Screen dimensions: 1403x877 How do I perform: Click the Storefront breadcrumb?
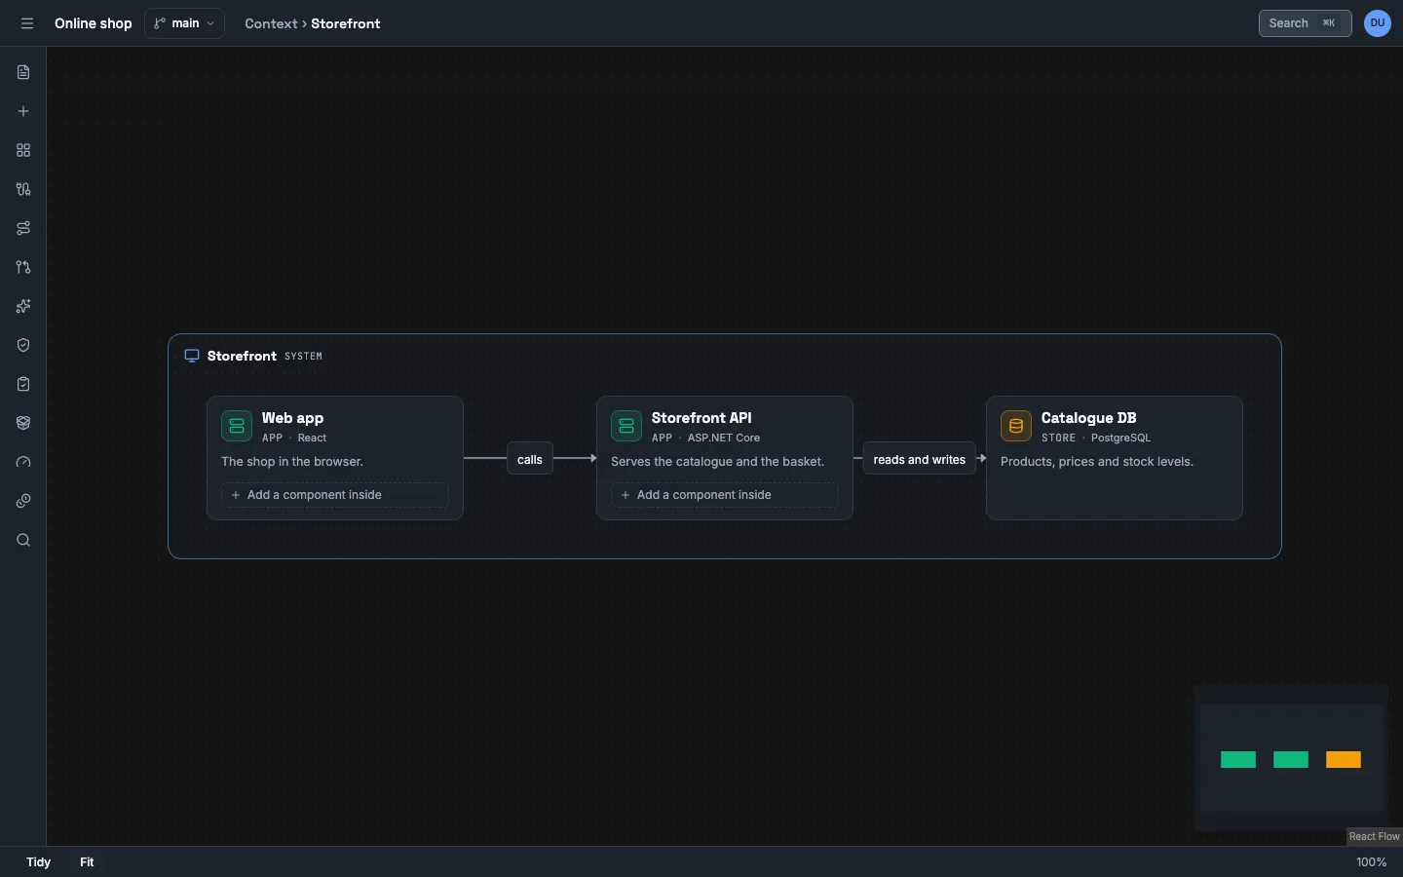pyautogui.click(x=346, y=23)
